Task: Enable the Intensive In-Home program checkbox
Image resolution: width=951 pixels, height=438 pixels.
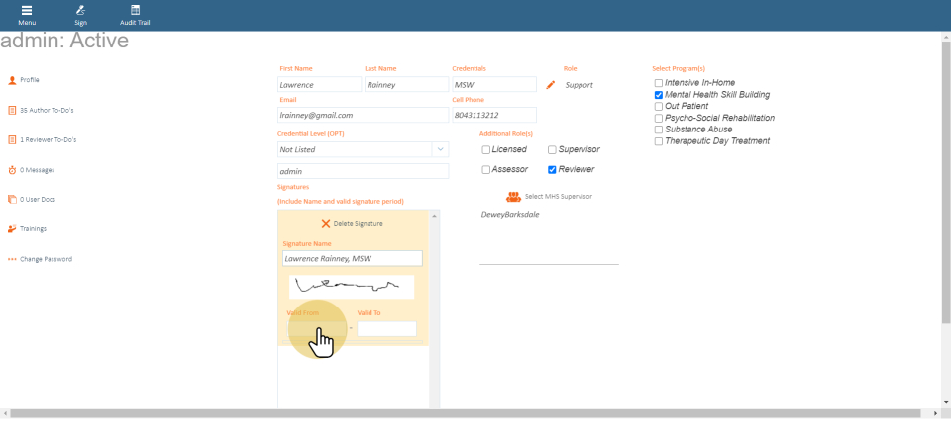Action: click(659, 83)
